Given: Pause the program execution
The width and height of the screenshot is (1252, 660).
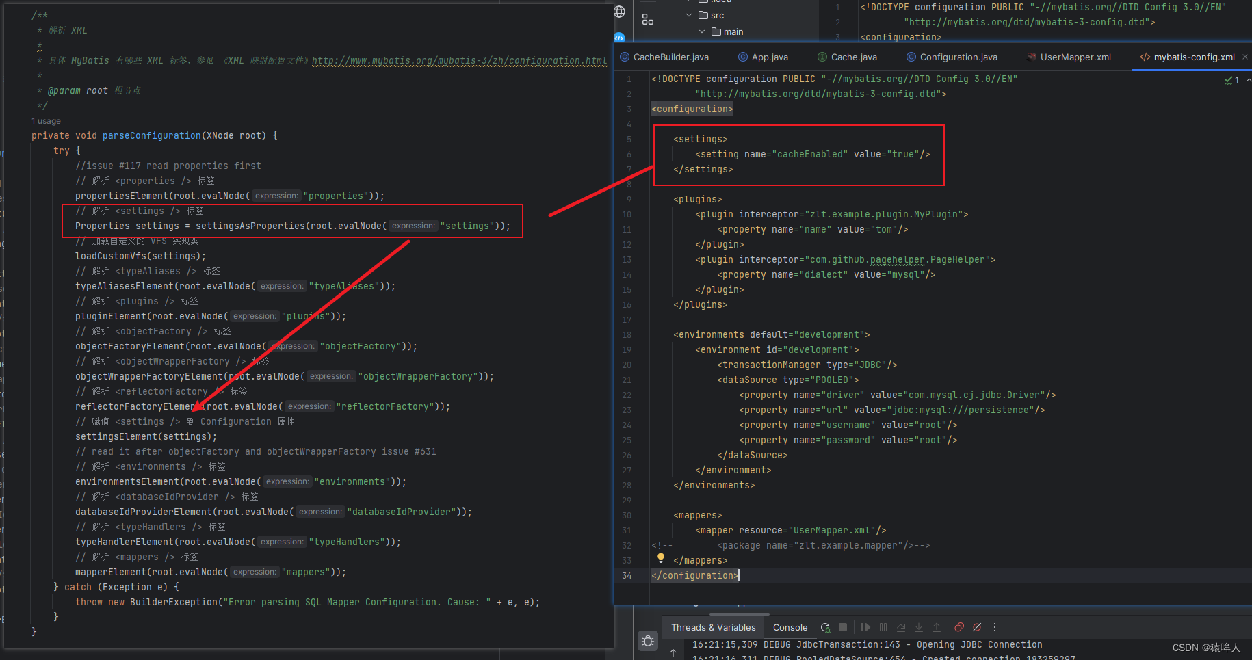Looking at the screenshot, I should 883,627.
